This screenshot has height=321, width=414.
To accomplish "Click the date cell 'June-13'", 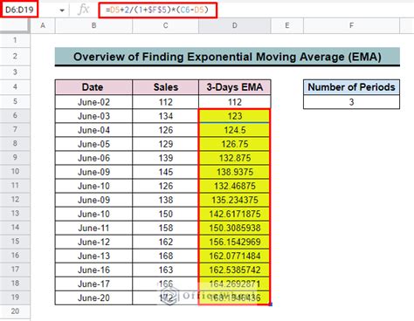I will 93,256.
